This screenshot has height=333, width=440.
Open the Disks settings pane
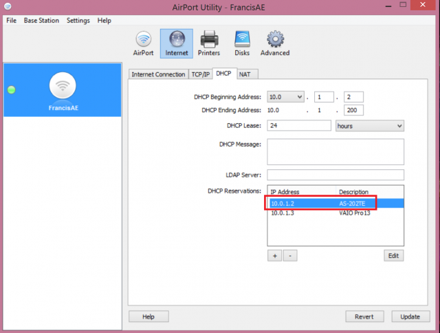[x=242, y=44]
